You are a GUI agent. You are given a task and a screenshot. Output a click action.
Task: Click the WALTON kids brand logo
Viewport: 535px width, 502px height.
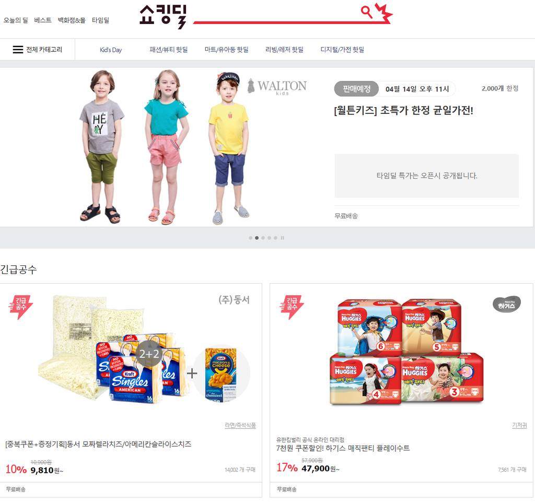click(x=277, y=87)
